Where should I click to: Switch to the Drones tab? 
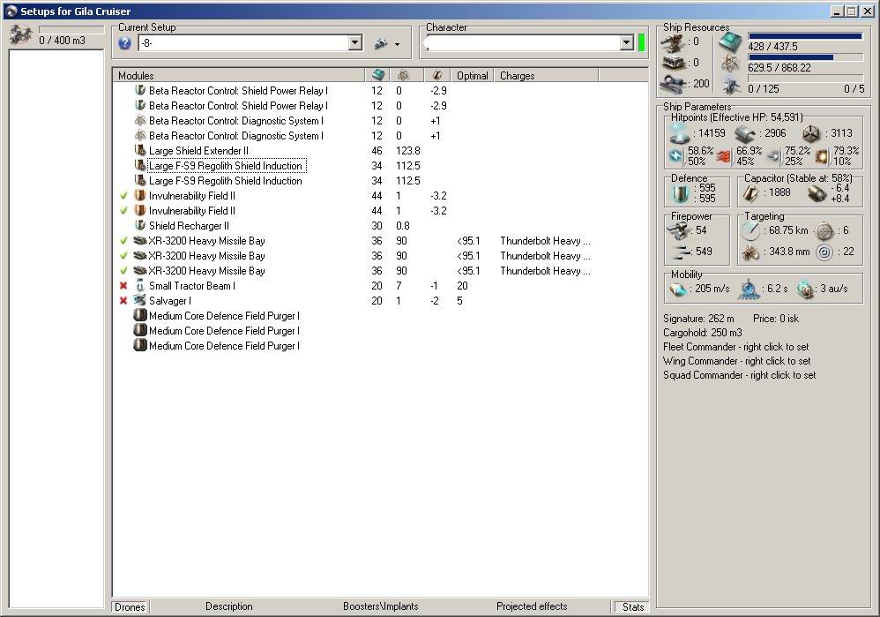pyautogui.click(x=130, y=607)
